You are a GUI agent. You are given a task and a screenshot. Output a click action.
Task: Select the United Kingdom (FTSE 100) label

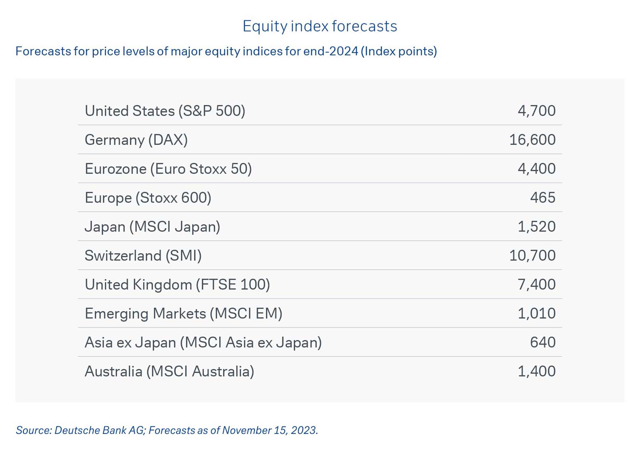(177, 284)
